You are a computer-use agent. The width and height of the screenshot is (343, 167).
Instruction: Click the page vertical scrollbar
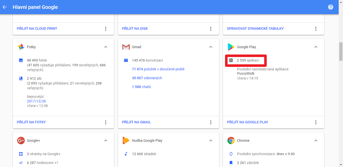[341, 51]
